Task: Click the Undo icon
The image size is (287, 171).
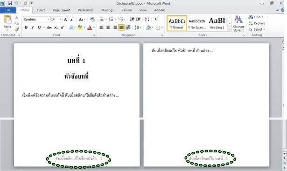Action: pyautogui.click(x=16, y=3)
